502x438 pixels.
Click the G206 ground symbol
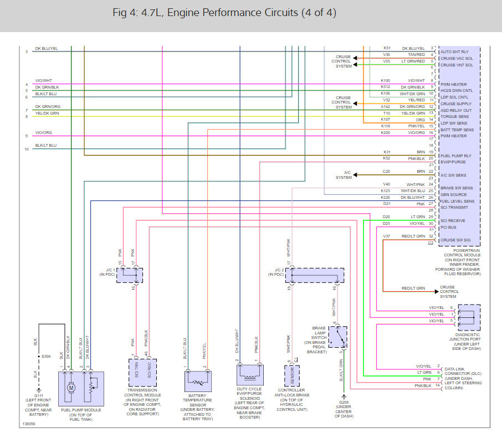point(344,397)
